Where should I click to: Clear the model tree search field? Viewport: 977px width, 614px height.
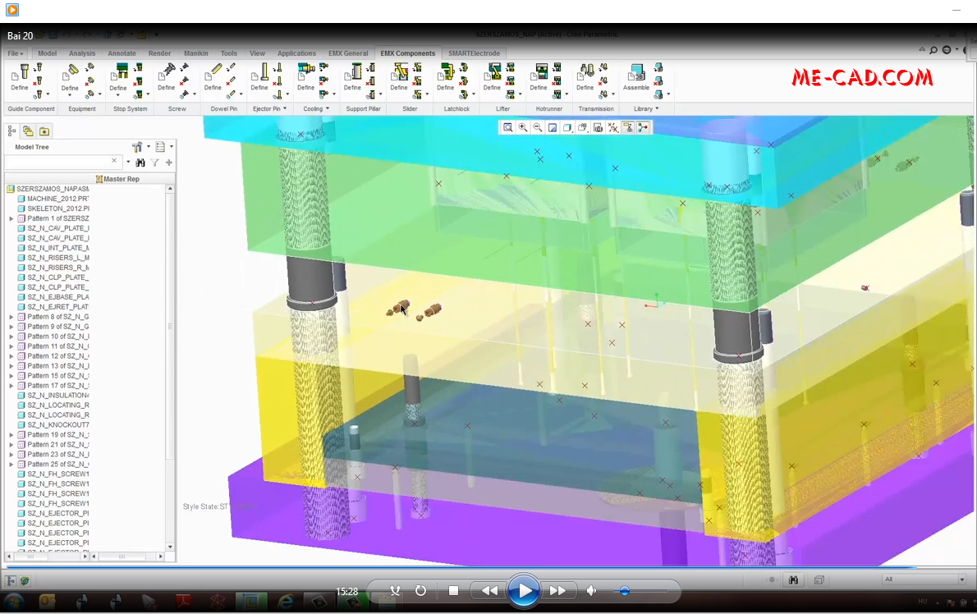click(x=114, y=161)
